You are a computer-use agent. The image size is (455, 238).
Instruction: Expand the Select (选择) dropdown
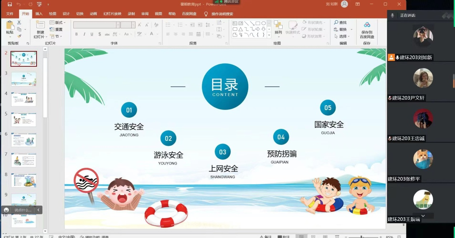[343, 36]
